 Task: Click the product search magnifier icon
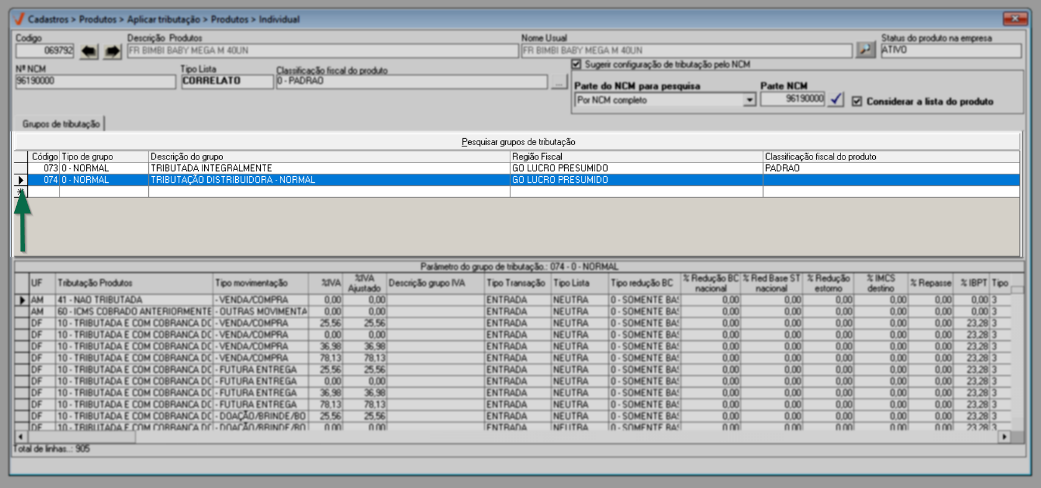[865, 50]
